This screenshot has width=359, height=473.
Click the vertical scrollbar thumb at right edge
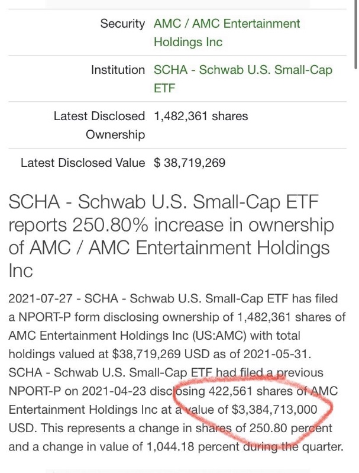pyautogui.click(x=354, y=36)
